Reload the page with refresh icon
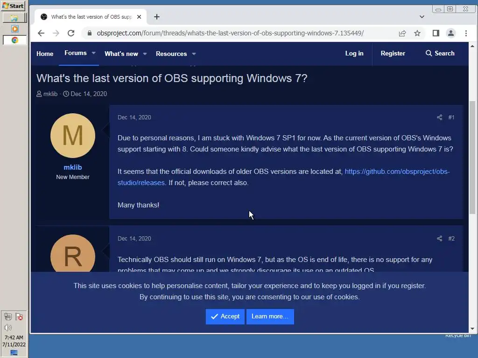This screenshot has height=358, width=478. point(71,33)
